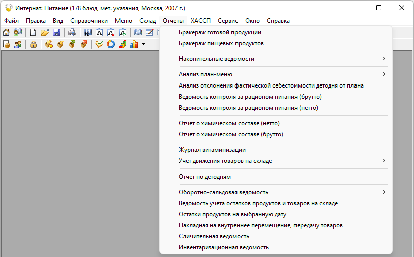The width and height of the screenshot is (414, 257).
Task: Click the blue floppy disk save icon
Action: click(56, 33)
